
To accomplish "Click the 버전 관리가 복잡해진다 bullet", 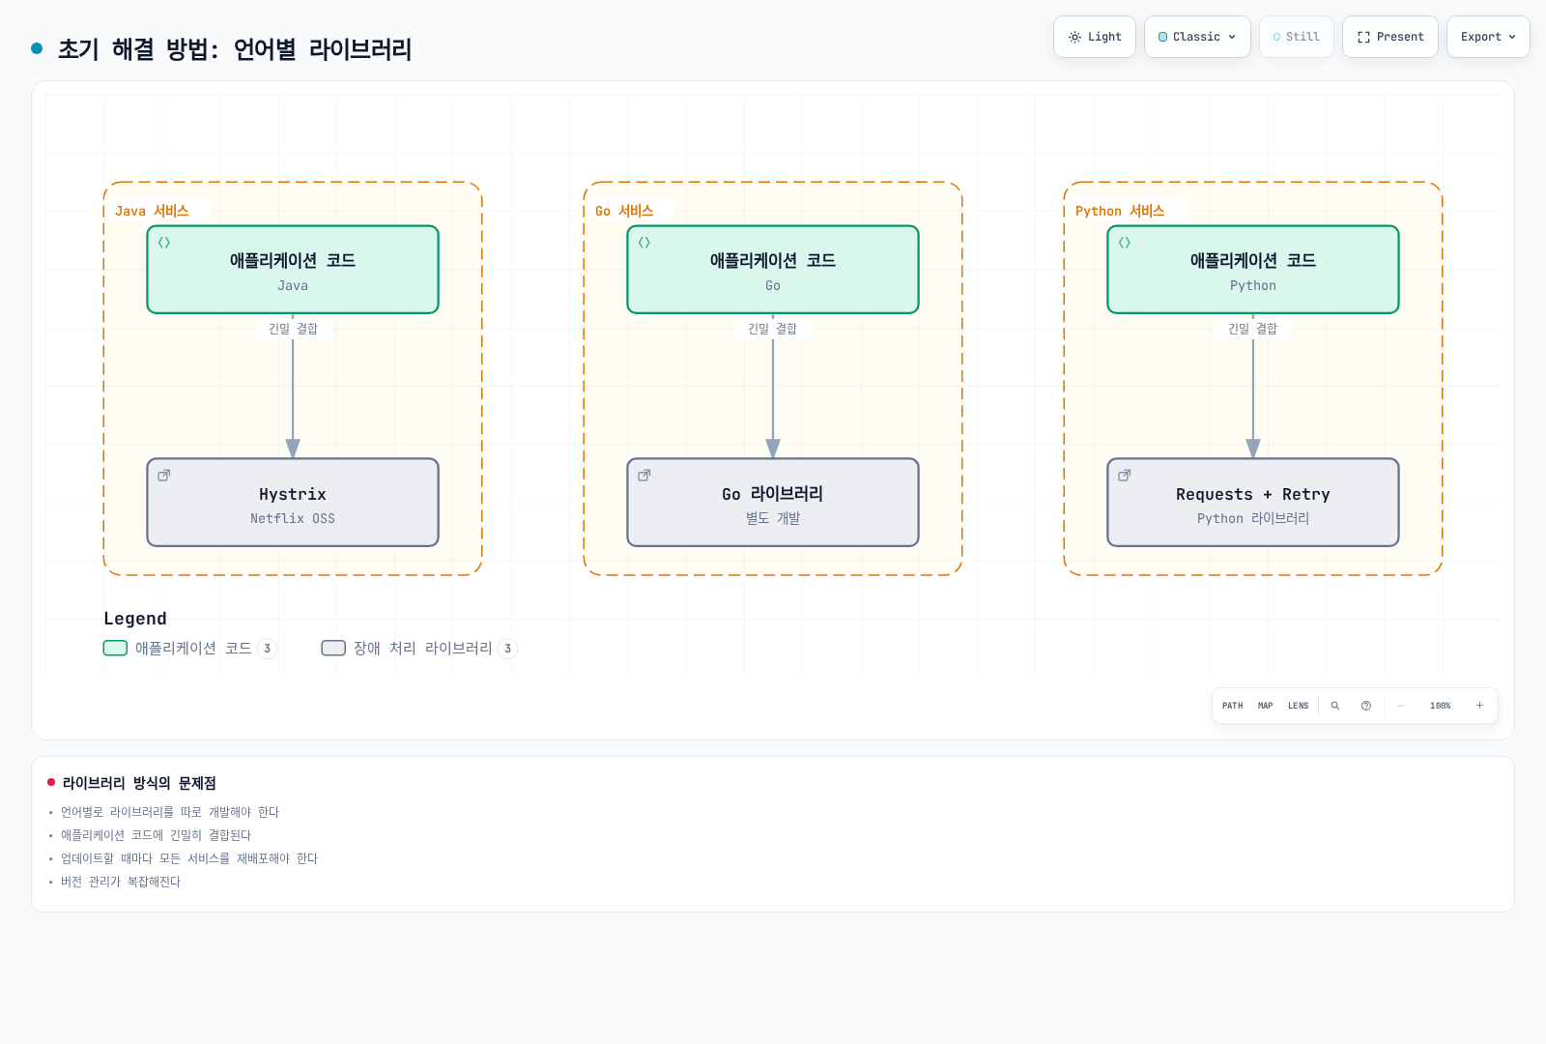I will (121, 882).
